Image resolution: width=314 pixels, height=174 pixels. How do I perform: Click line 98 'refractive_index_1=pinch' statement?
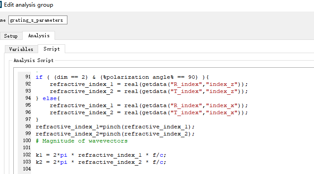click(115, 127)
